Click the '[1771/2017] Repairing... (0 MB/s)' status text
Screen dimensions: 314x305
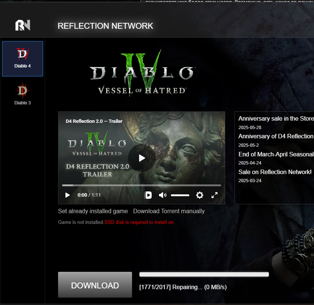coord(183,287)
